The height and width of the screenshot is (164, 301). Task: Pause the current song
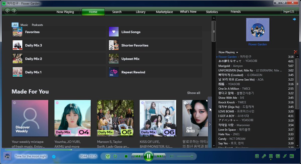(148, 156)
